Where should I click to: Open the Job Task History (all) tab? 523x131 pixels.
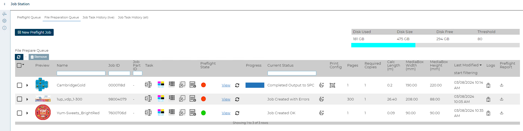pyautogui.click(x=133, y=17)
